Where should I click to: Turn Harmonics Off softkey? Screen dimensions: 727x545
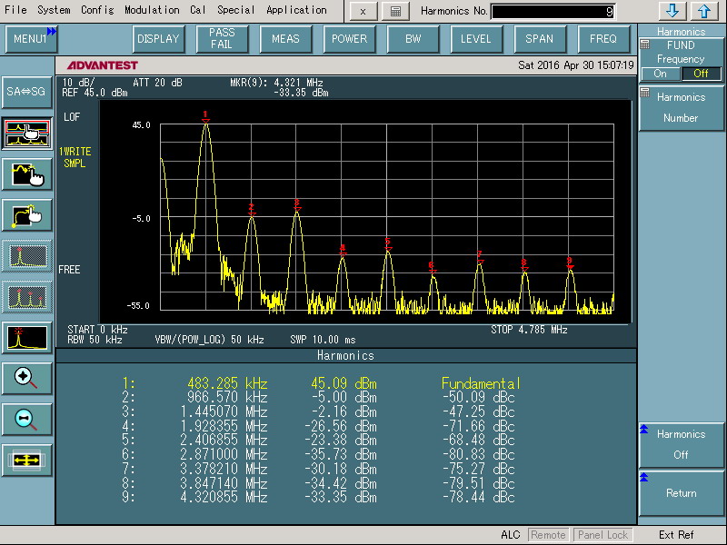681,444
